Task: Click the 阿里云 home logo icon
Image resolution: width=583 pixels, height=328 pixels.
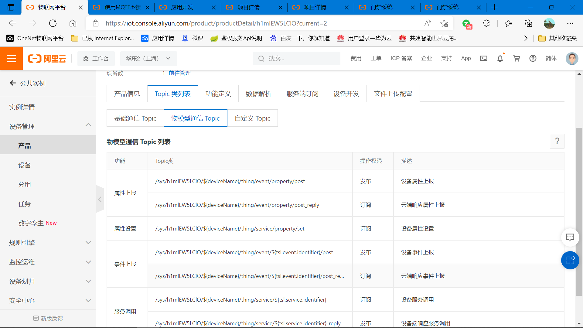Action: point(47,58)
